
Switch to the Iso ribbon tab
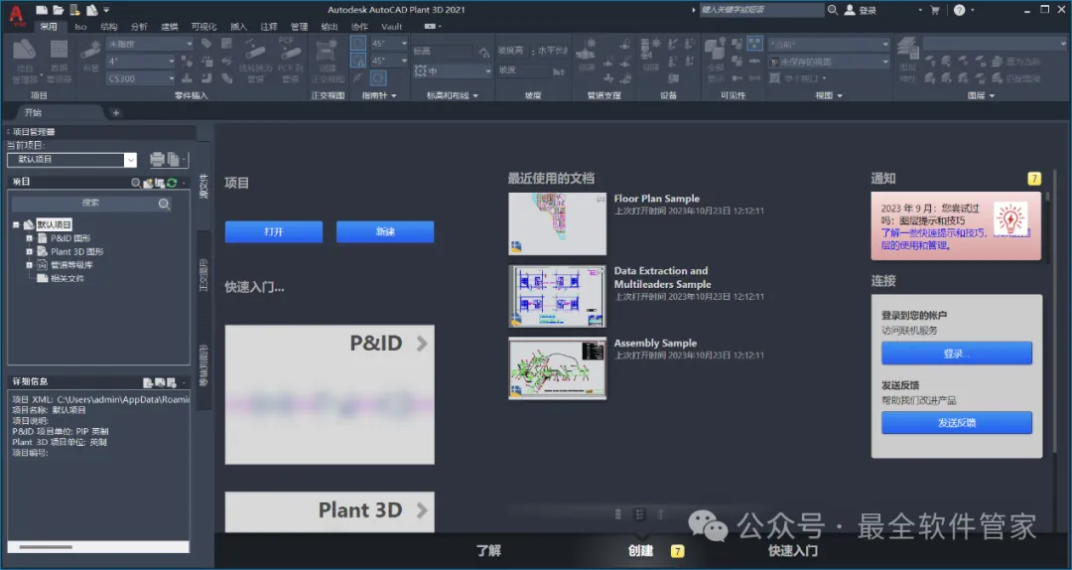point(80,27)
